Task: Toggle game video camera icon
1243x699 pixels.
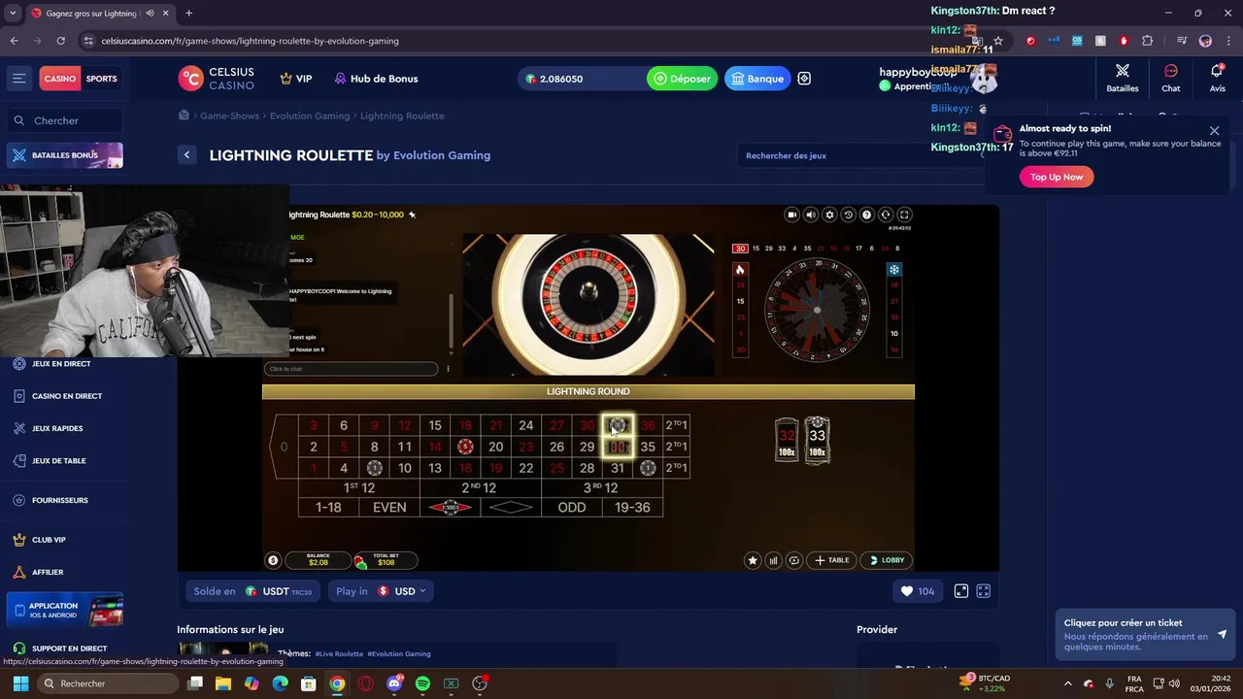Action: pyautogui.click(x=791, y=215)
